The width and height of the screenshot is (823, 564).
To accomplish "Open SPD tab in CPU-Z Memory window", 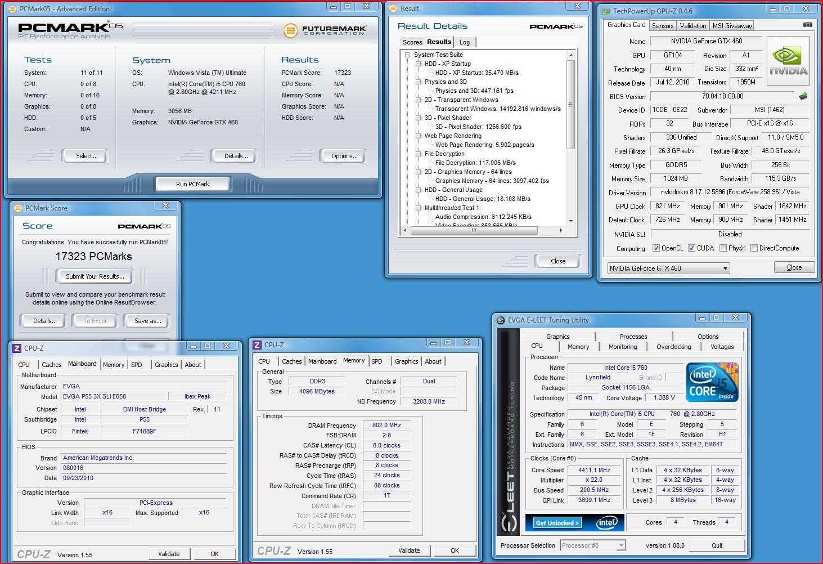I will pyautogui.click(x=377, y=361).
